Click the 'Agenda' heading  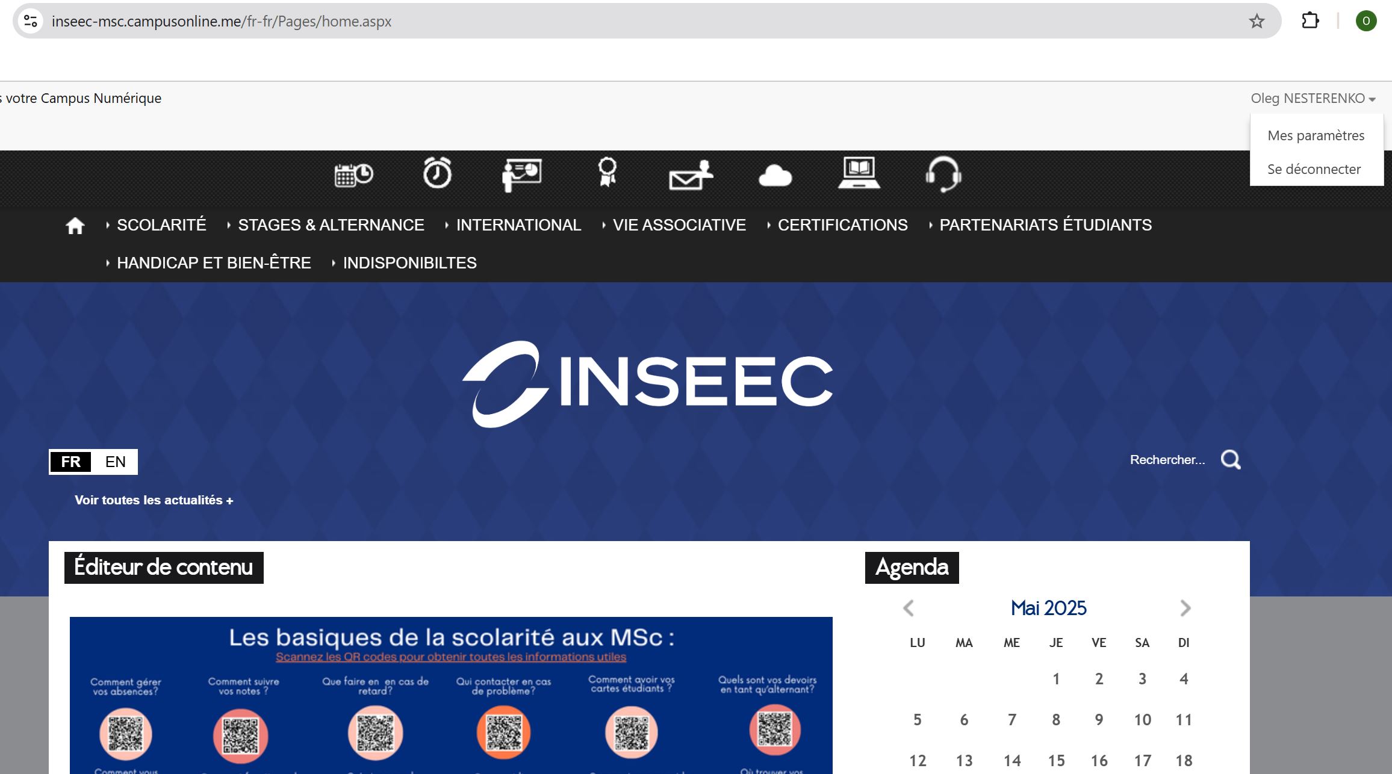tap(912, 568)
